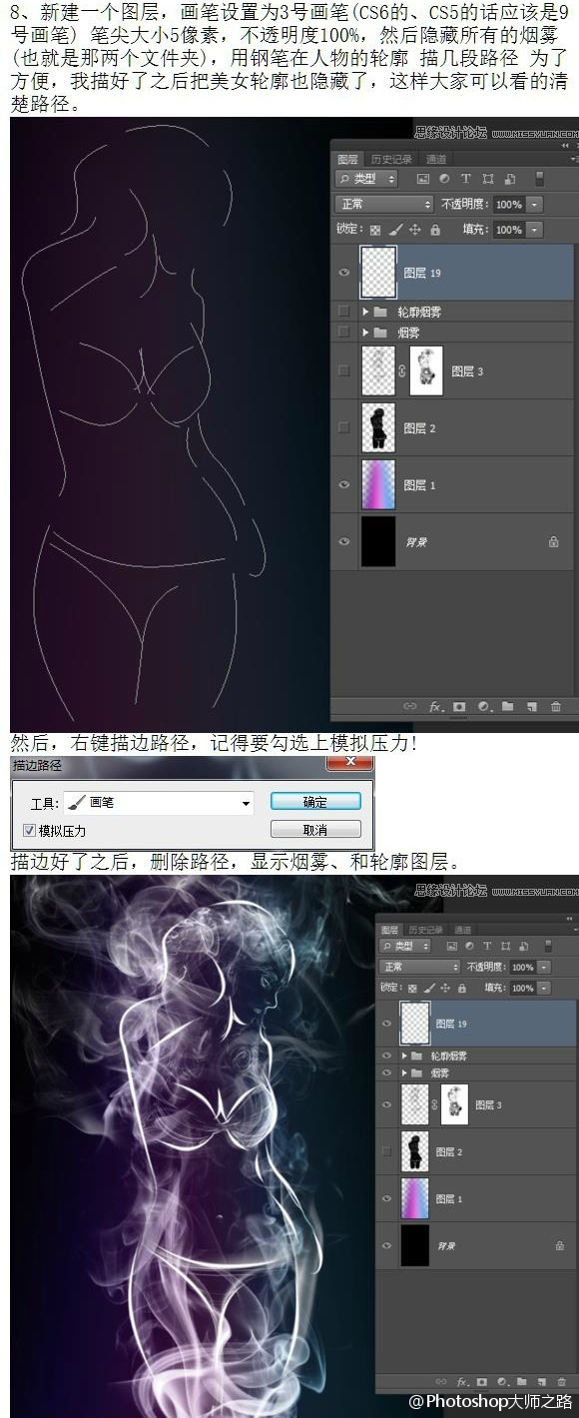
Task: Open 不透明度 100% arrow beside outline sketch
Action: coord(535,204)
